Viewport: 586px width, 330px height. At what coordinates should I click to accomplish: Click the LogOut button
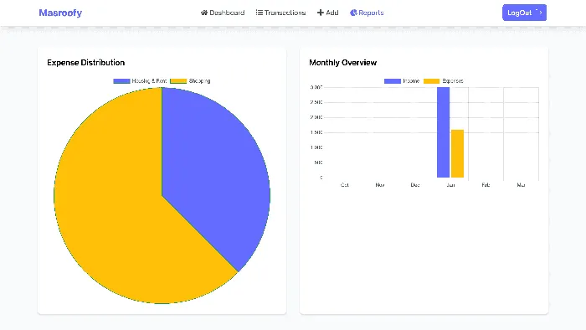coord(524,13)
